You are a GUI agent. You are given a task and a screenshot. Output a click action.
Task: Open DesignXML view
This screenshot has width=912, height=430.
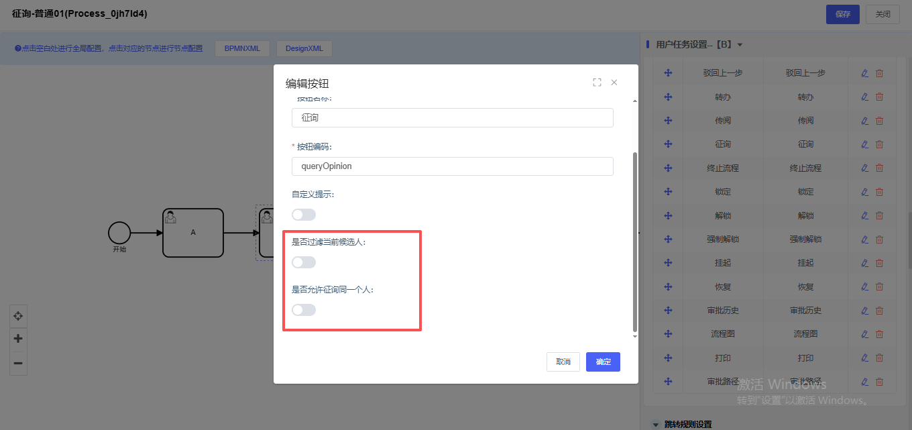304,48
